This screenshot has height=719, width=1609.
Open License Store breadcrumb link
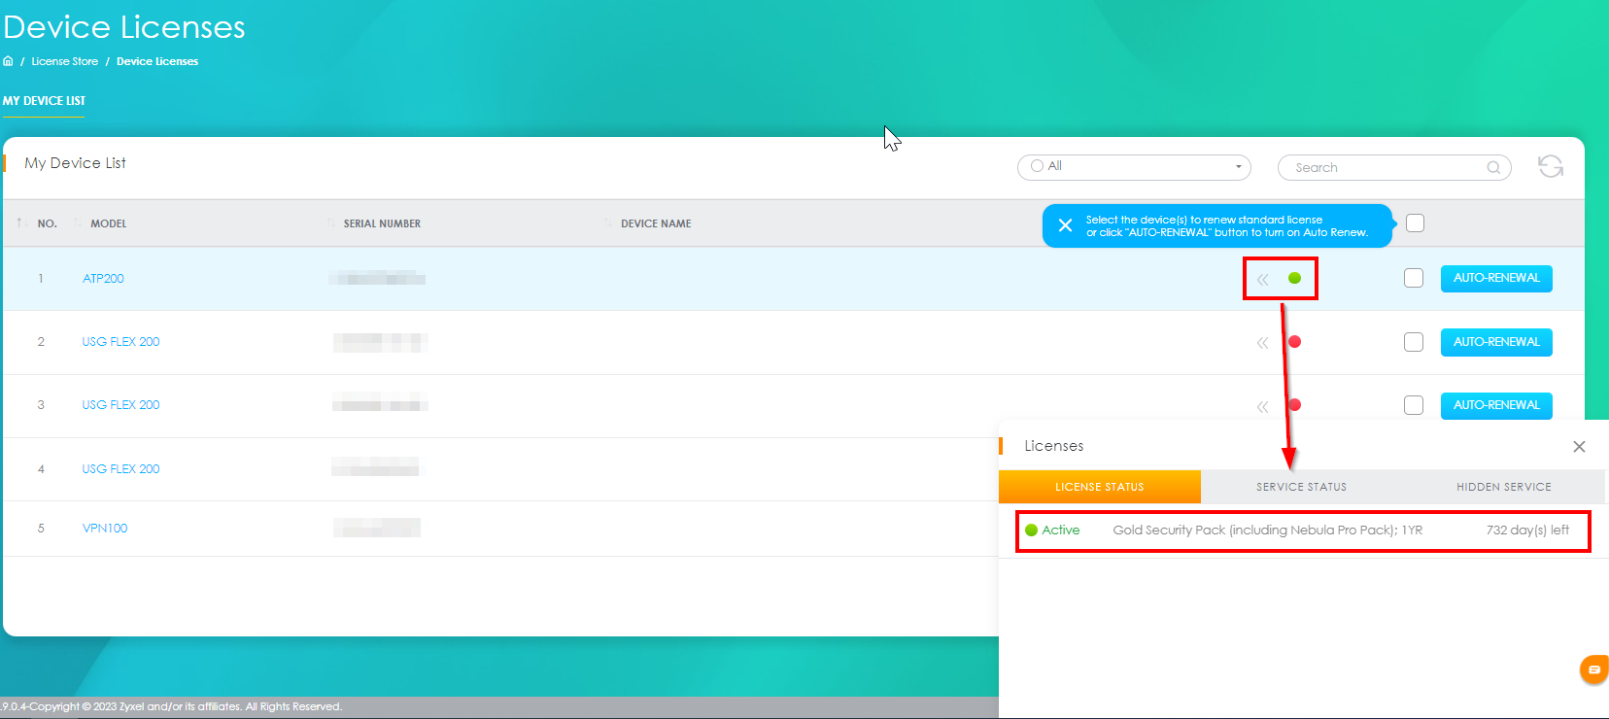pyautogui.click(x=64, y=61)
